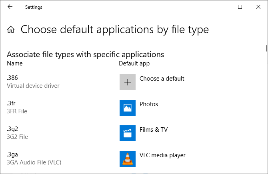Click the back arrow in Settings

click(x=10, y=7)
